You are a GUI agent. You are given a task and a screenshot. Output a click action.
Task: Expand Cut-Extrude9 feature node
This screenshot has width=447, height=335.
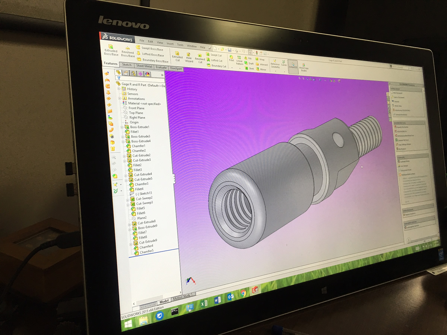[x=131, y=244]
